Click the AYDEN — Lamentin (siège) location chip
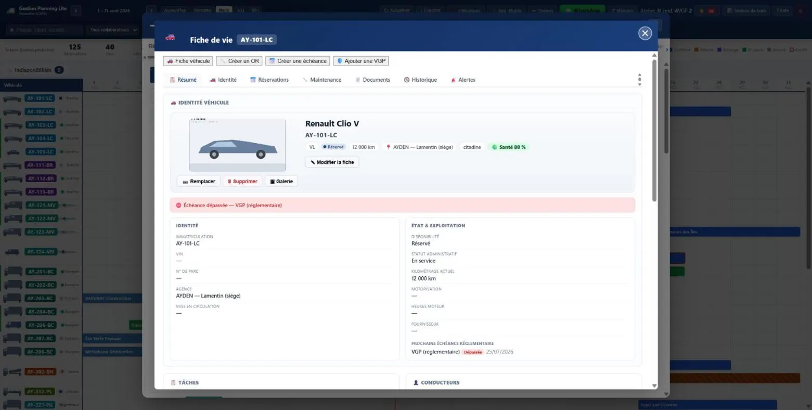 pyautogui.click(x=419, y=147)
